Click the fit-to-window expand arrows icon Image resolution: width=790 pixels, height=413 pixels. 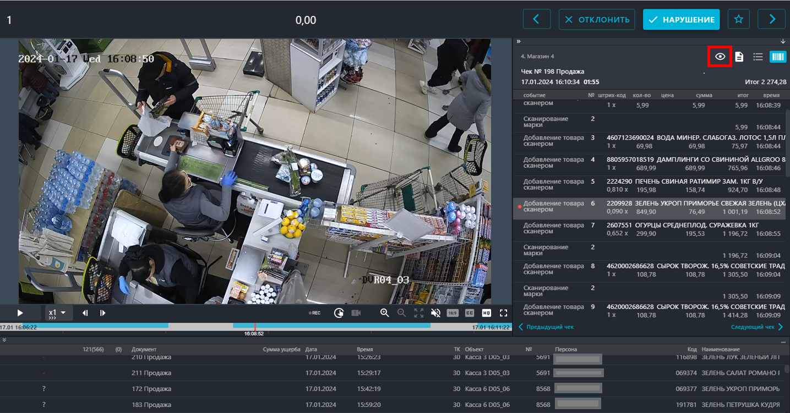(418, 313)
